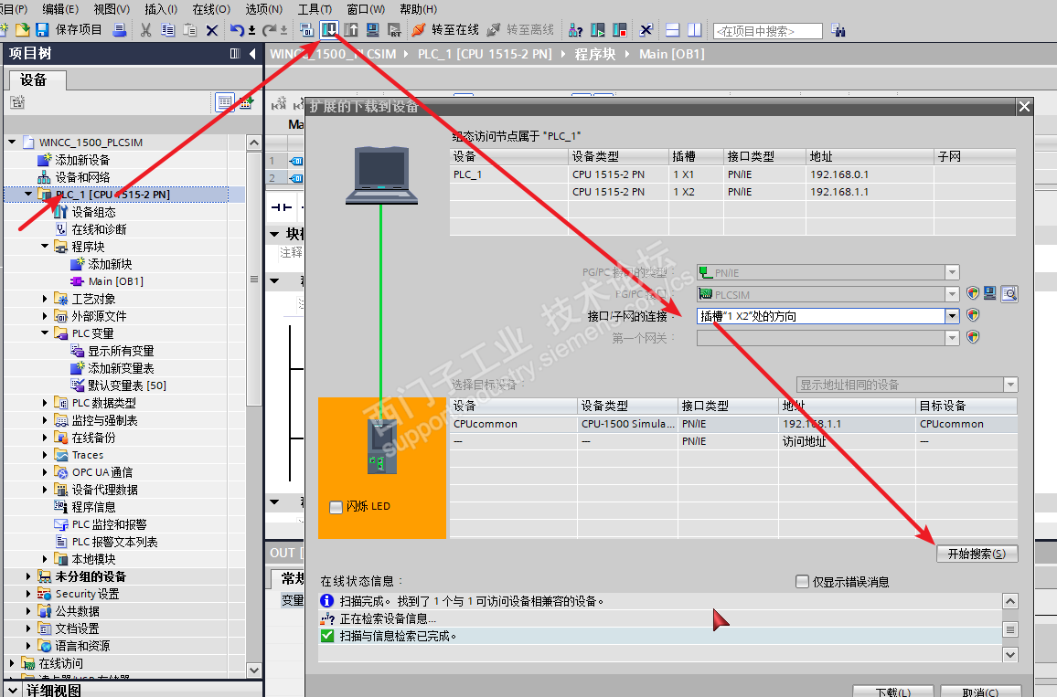Open Main [OB1] block in tree
1057x697 pixels.
(116, 280)
